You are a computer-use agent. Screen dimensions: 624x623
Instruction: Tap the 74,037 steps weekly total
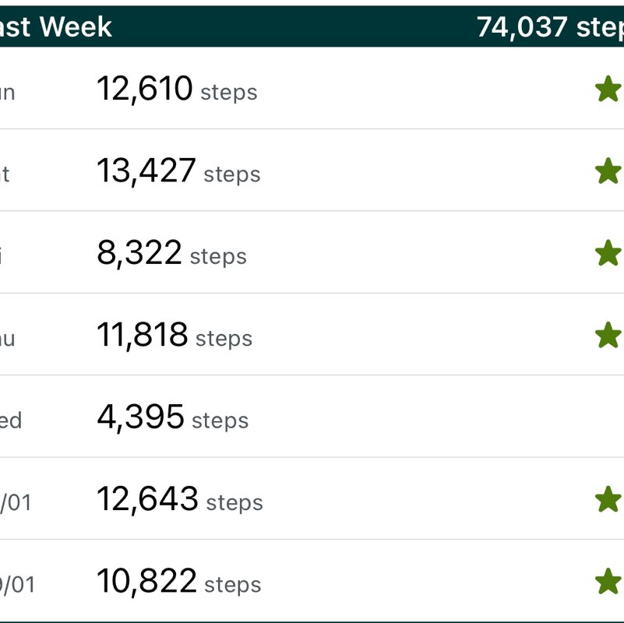point(550,27)
